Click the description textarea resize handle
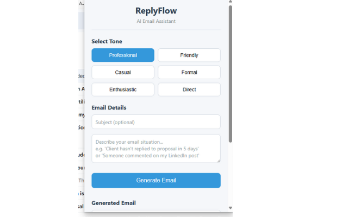348x217 pixels. [x=218, y=160]
